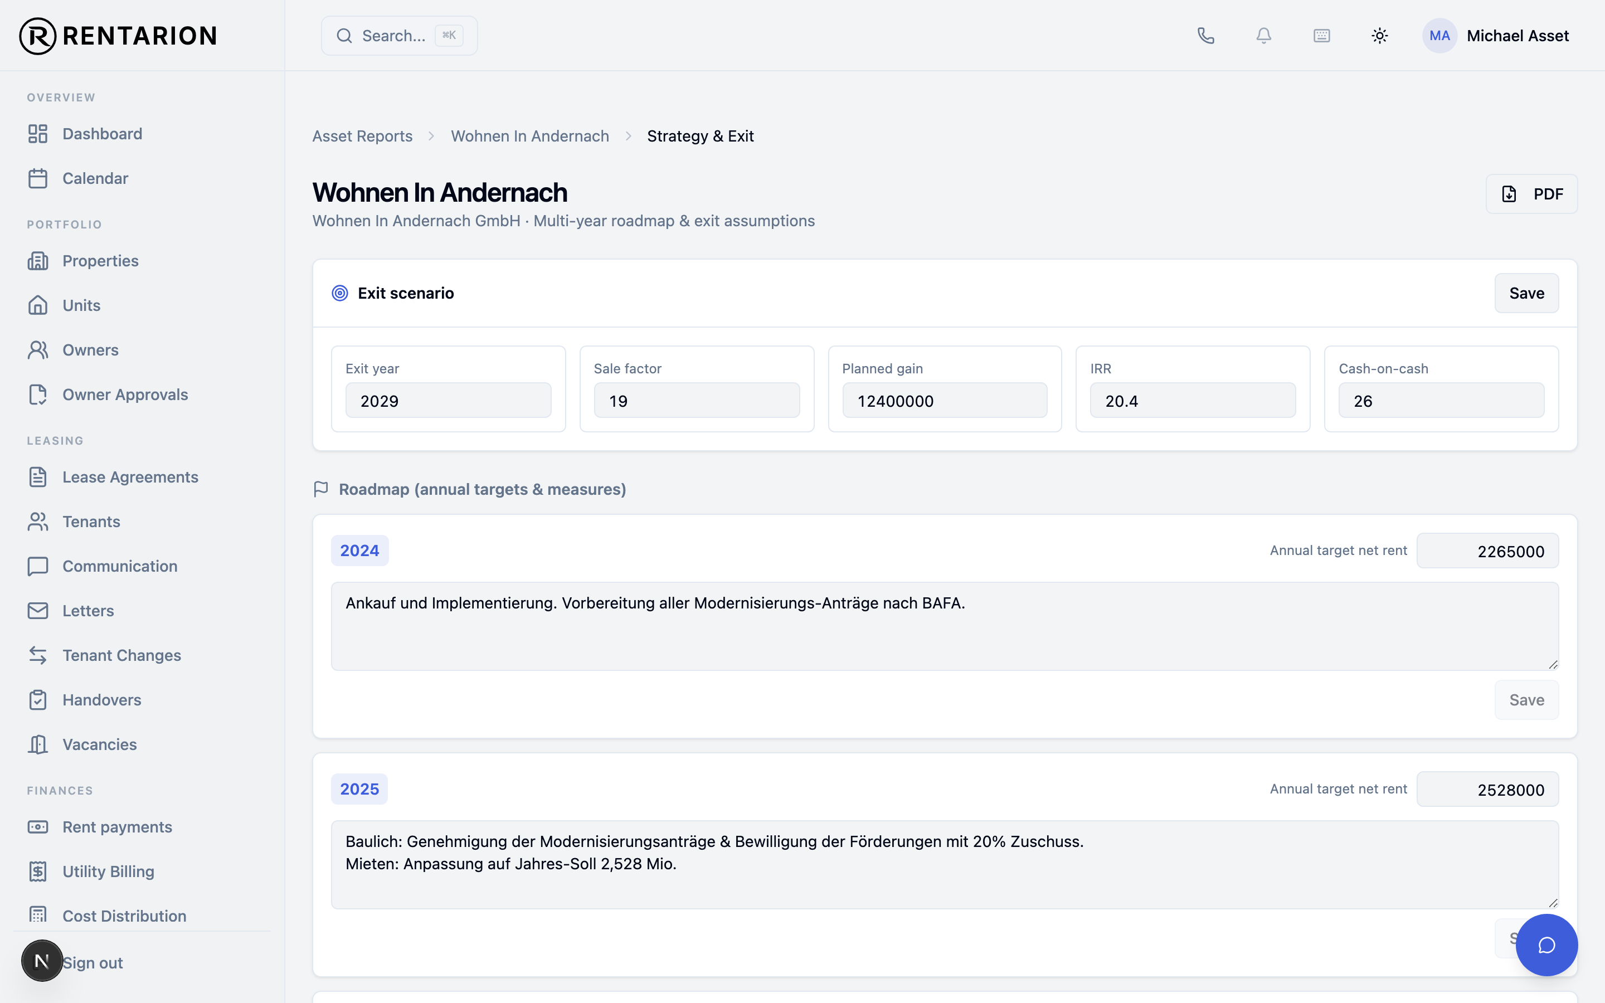The height and width of the screenshot is (1003, 1605).
Task: Toggle light/dark theme sun icon
Action: point(1379,36)
